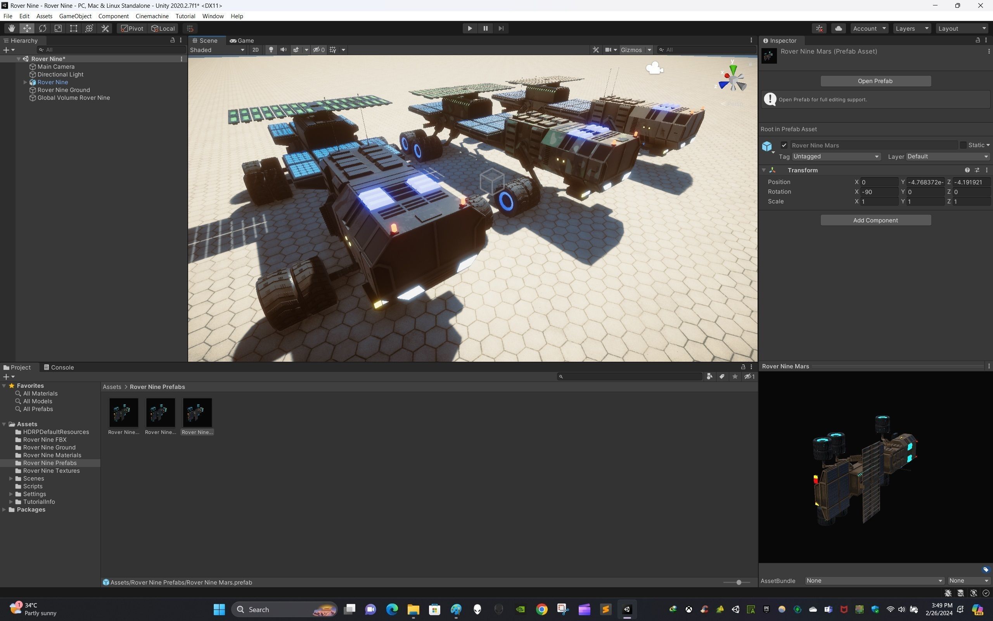
Task: Start Play mode
Action: pyautogui.click(x=470, y=28)
